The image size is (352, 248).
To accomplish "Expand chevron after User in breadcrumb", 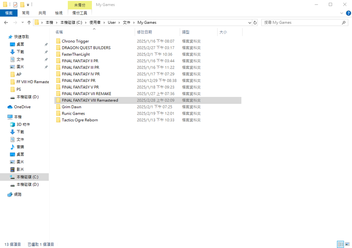I will (x=119, y=22).
